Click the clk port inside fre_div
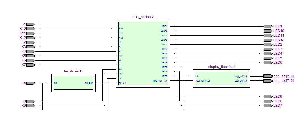Image resolution: width=308 pixels, height=128 pixels. (55, 83)
